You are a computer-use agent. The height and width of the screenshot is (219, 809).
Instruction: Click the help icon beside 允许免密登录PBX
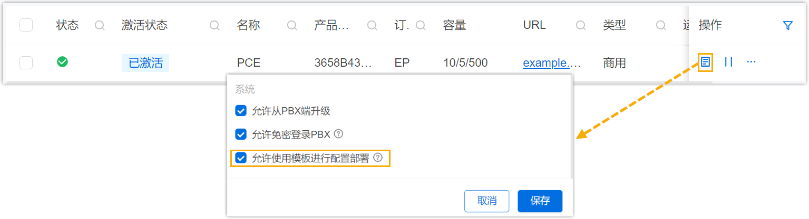339,134
